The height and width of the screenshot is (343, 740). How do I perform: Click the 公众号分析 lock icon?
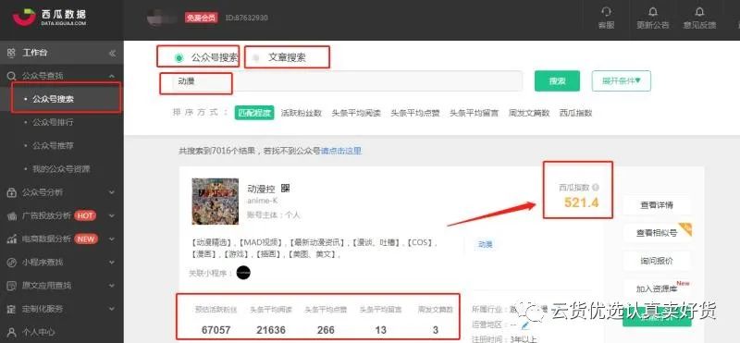click(x=11, y=192)
